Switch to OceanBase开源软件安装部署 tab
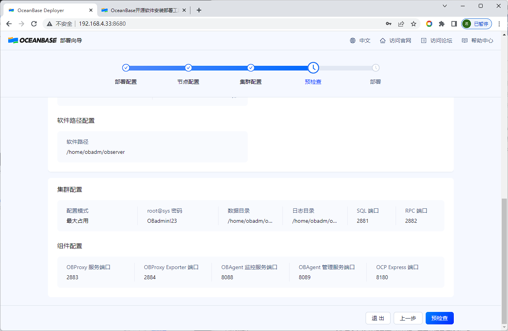 pos(143,11)
